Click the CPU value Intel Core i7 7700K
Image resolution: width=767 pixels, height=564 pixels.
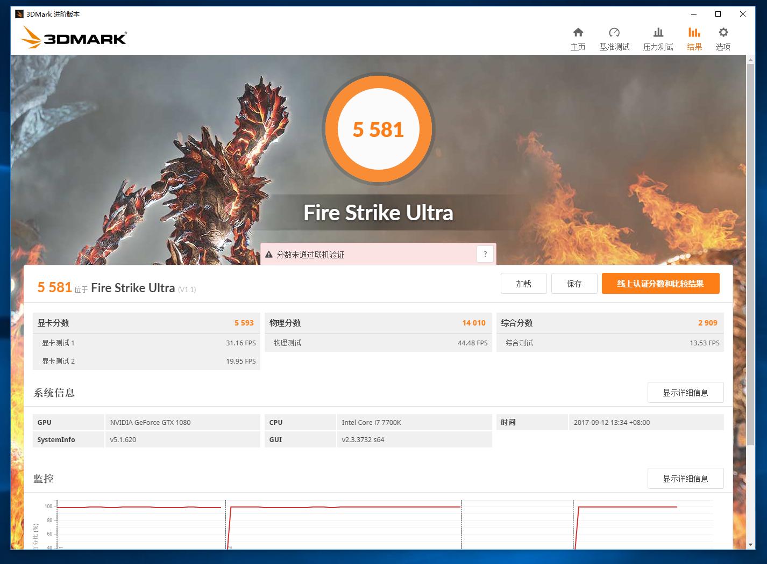(371, 422)
